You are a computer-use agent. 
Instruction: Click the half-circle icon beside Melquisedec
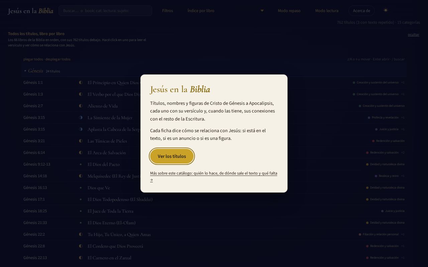pos(81,176)
